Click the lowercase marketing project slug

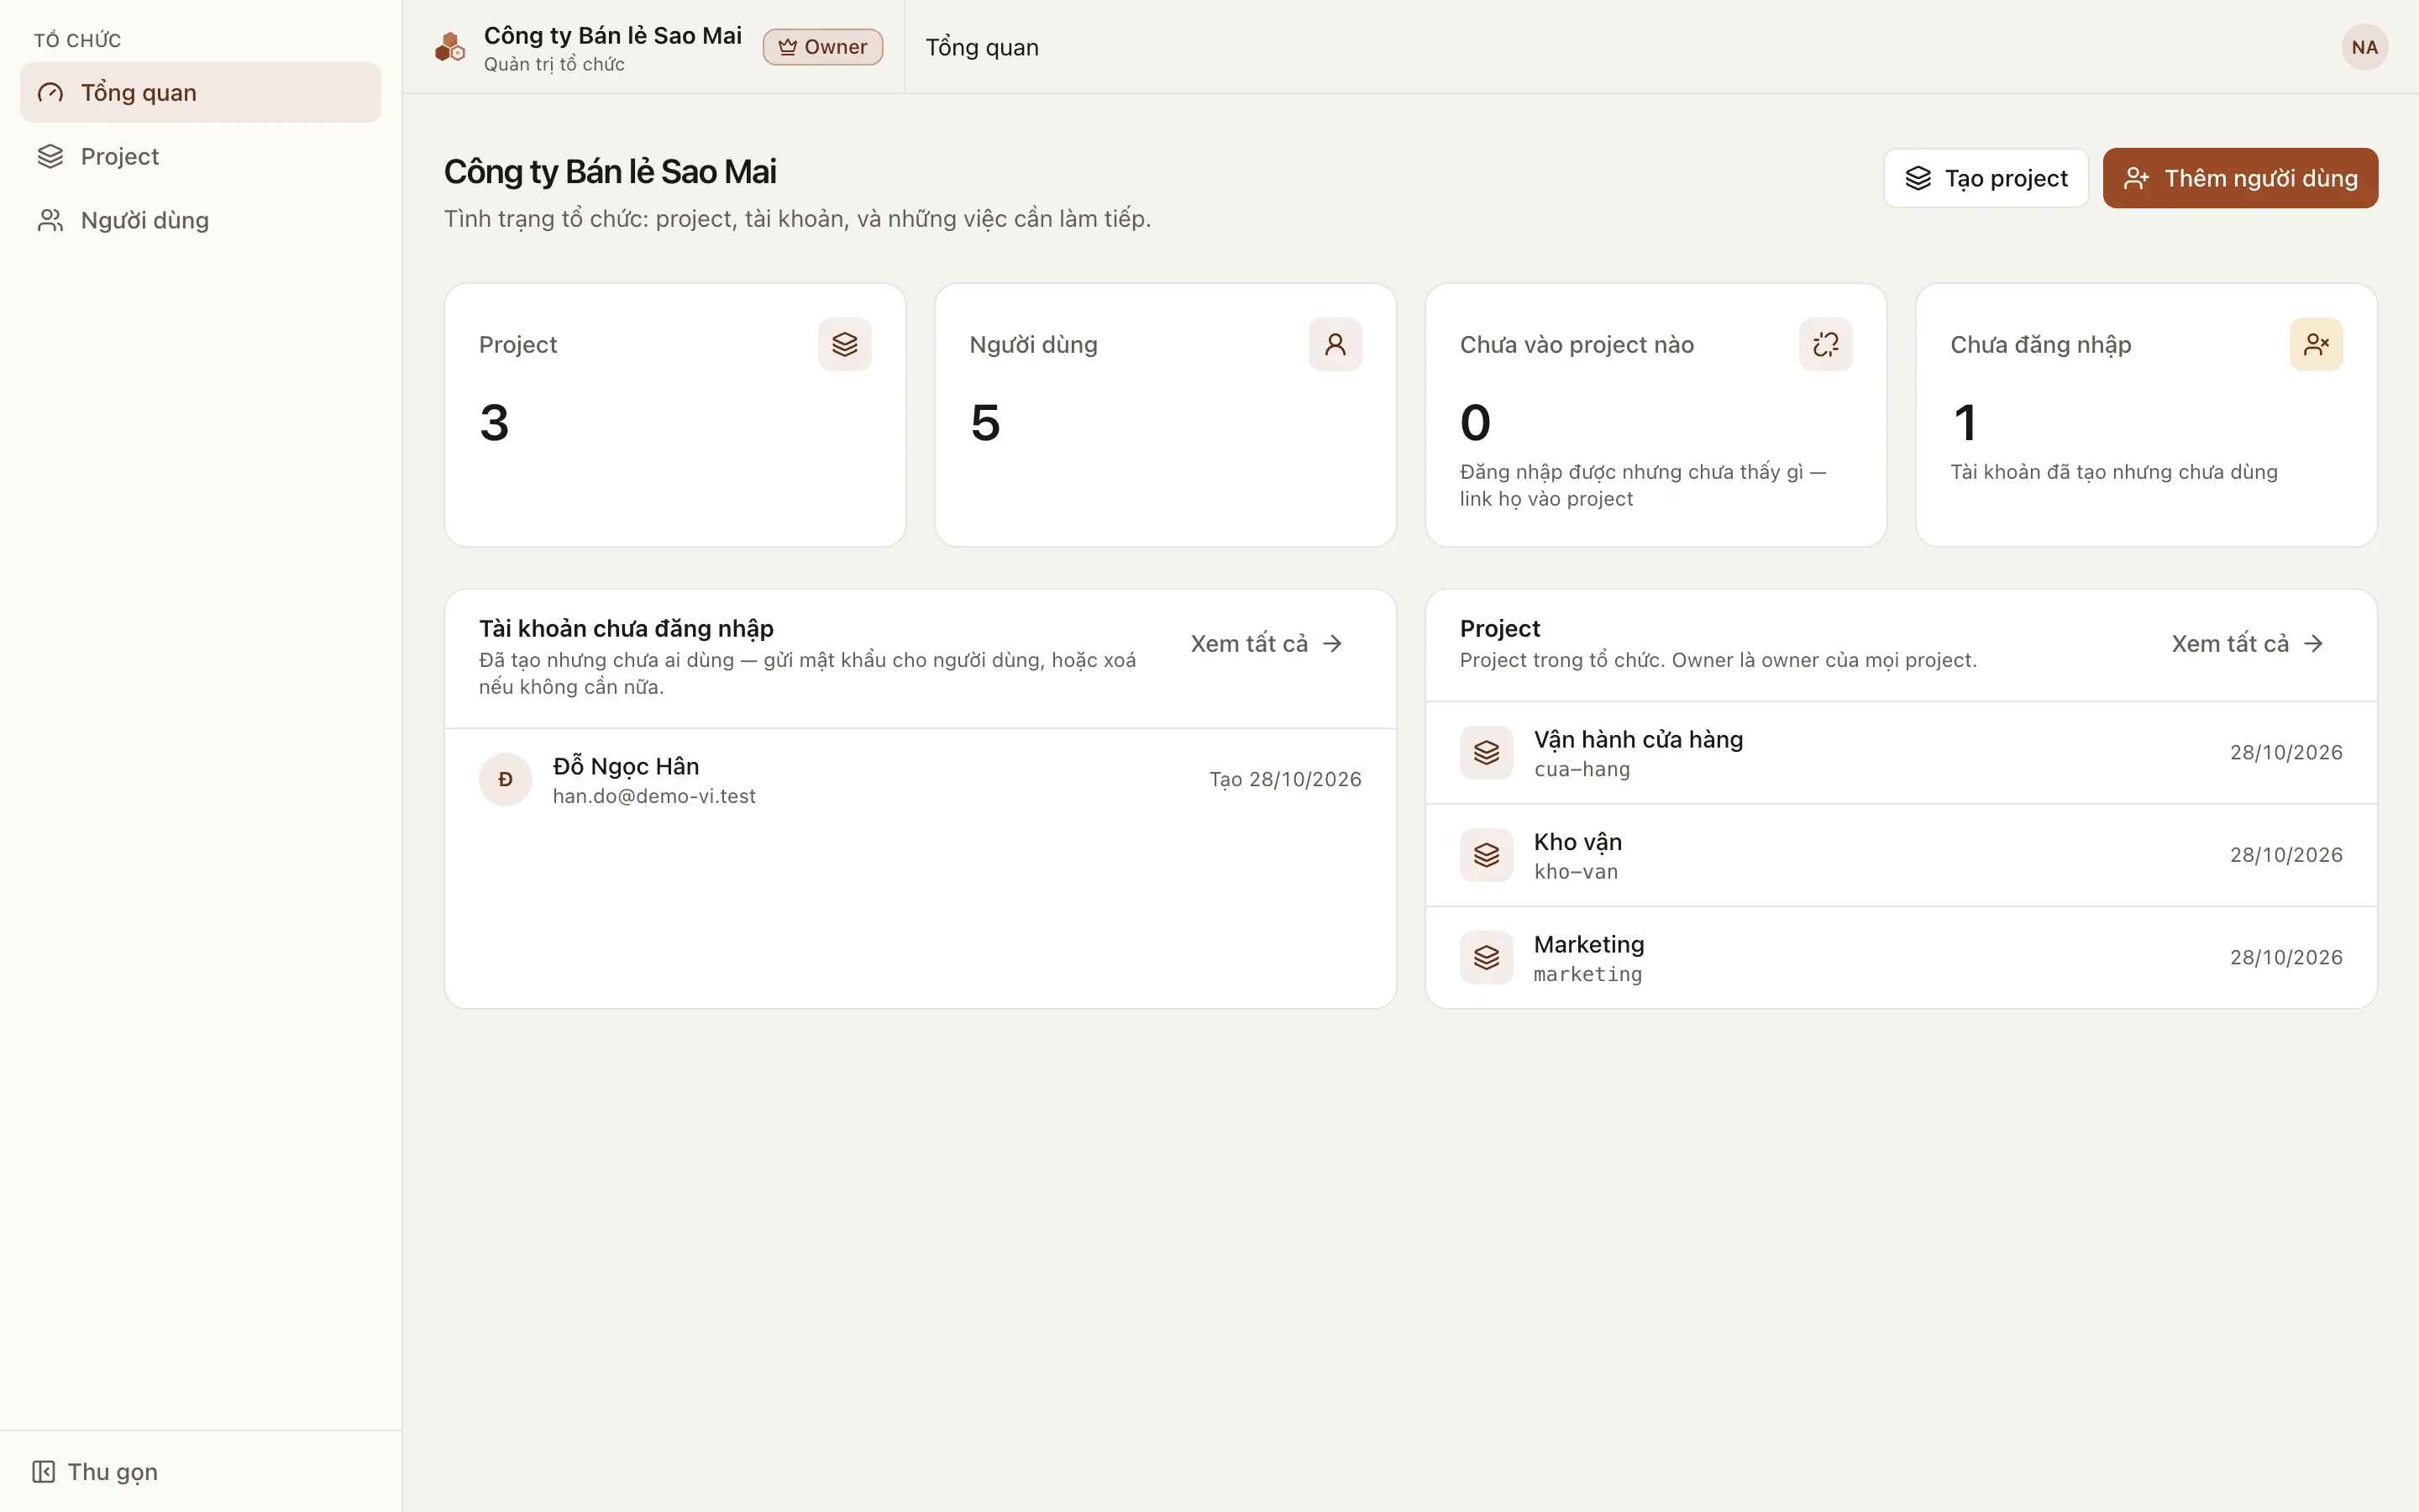[x=1587, y=974]
